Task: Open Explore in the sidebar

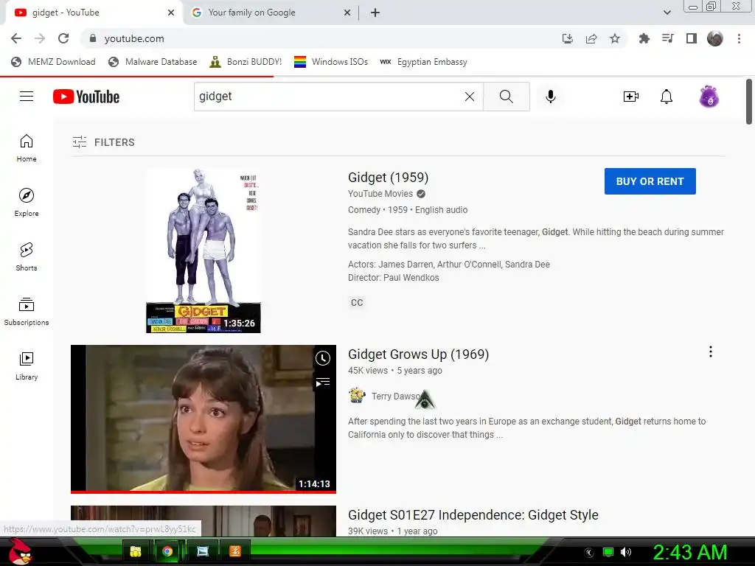Action: pyautogui.click(x=27, y=203)
